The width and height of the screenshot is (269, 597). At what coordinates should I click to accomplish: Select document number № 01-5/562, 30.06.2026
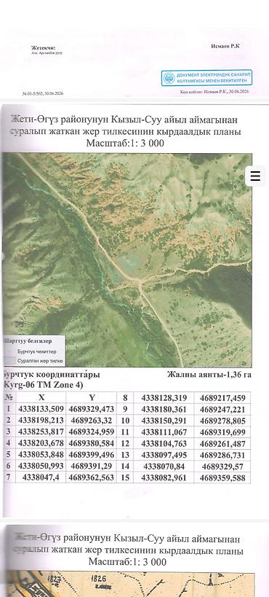point(43,93)
